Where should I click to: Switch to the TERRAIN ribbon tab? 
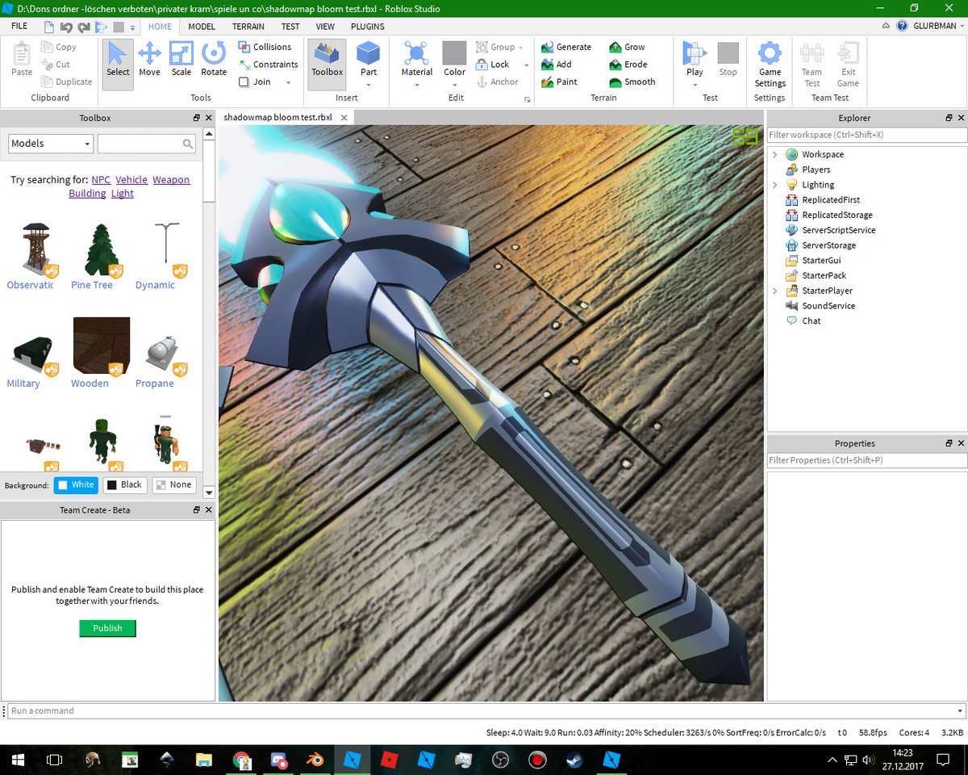(x=248, y=26)
